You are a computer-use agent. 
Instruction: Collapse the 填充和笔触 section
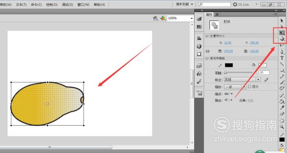pos(207,58)
